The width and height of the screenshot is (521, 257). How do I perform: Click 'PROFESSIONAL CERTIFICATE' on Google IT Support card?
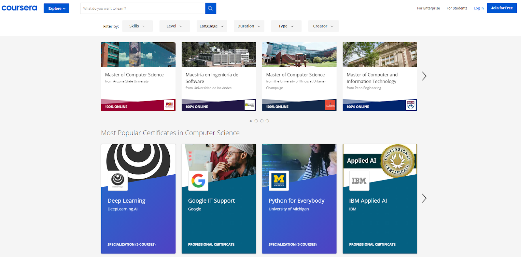coord(211,244)
